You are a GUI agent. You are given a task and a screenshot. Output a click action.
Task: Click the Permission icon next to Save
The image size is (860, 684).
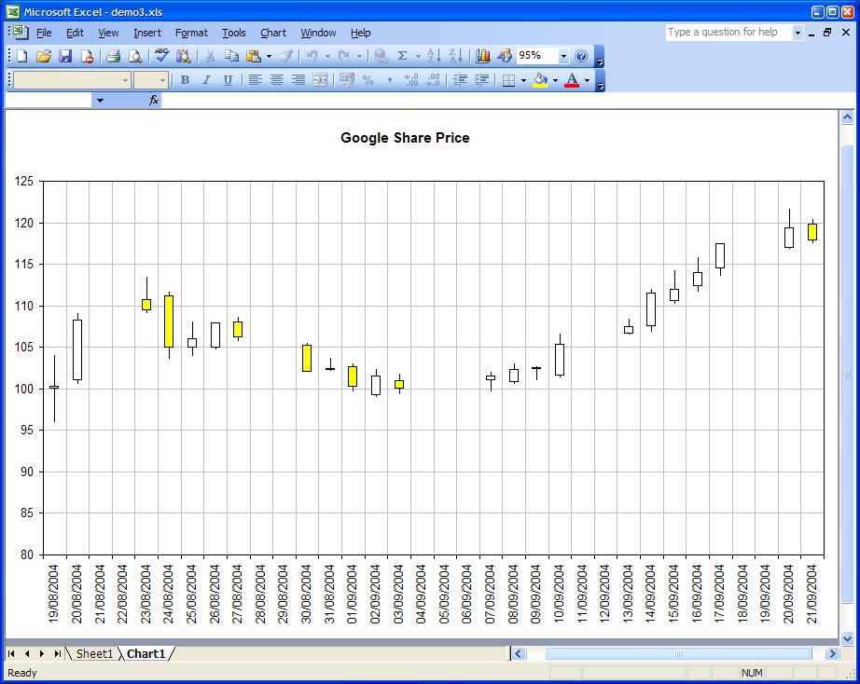click(87, 56)
